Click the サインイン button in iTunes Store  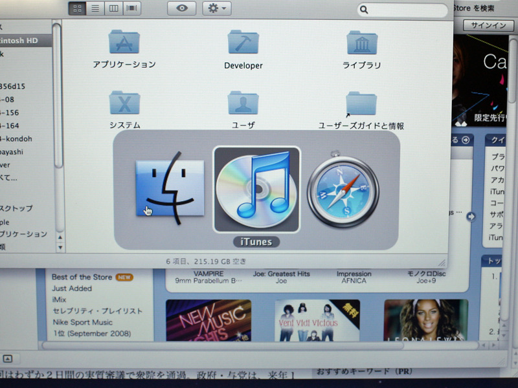(488, 25)
